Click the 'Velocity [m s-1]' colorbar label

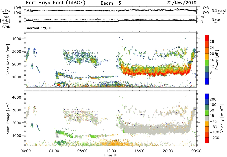(222, 118)
